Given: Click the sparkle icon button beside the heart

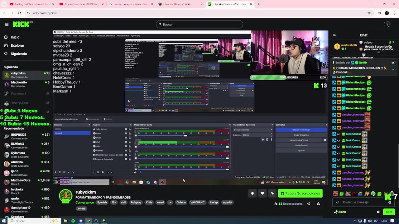Looking at the screenshot, I should 272,194.
